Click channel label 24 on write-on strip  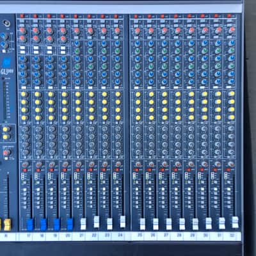(120, 236)
